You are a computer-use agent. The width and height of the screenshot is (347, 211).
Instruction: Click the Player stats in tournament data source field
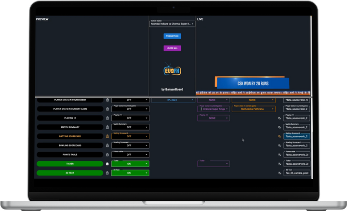click(296, 100)
